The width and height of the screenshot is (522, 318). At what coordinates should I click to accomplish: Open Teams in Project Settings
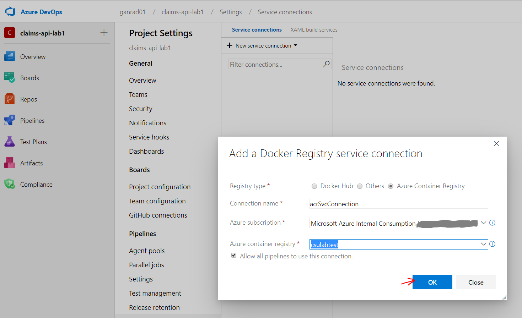pyautogui.click(x=138, y=94)
